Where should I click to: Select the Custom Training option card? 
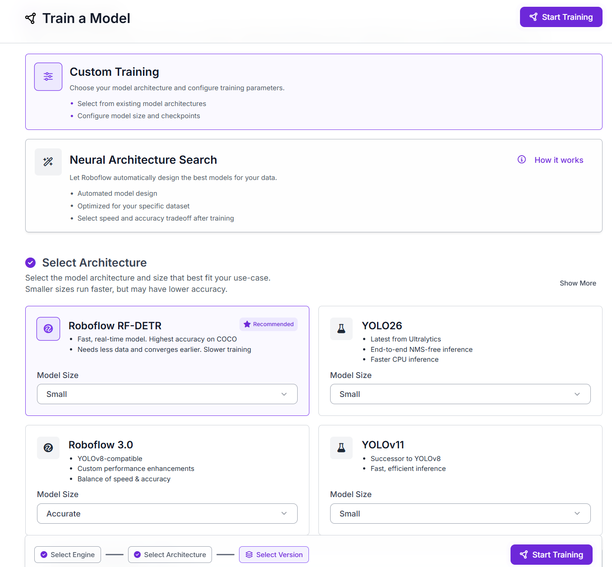point(314,92)
